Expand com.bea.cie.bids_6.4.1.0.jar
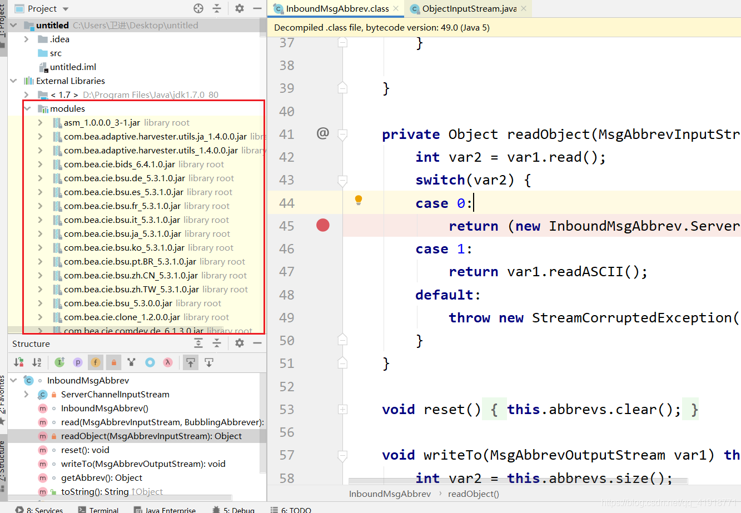Image resolution: width=741 pixels, height=513 pixels. click(x=40, y=164)
